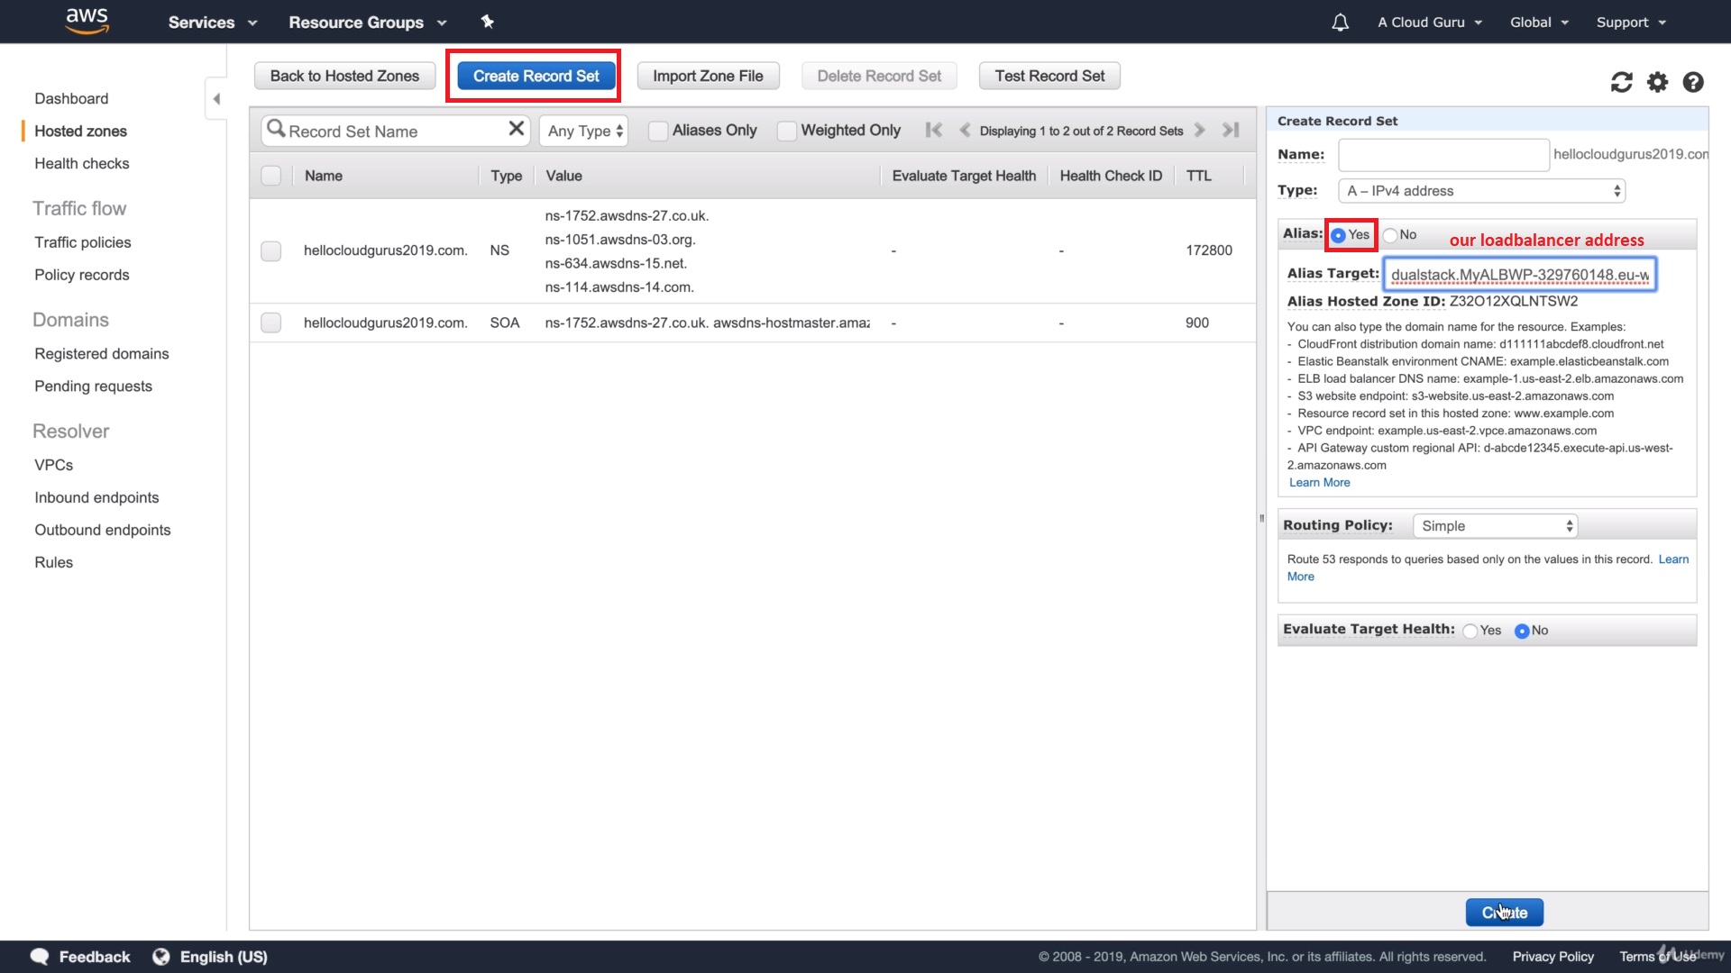The width and height of the screenshot is (1731, 973).
Task: Open the Services menu
Action: [212, 23]
